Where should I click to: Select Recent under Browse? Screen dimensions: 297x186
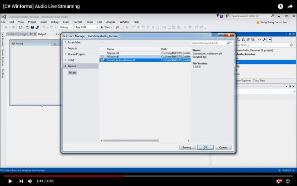coord(72,73)
